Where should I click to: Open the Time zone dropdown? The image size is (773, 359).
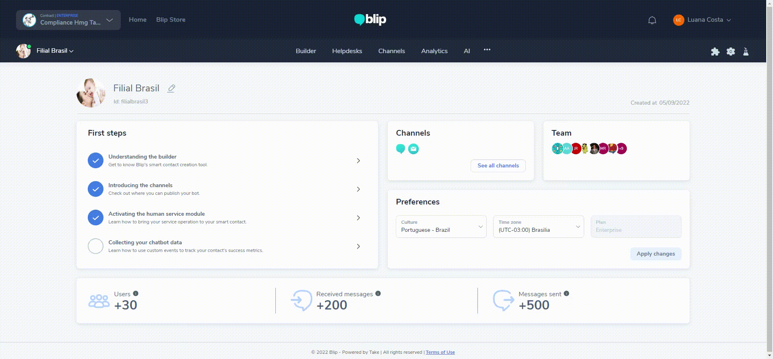539,227
